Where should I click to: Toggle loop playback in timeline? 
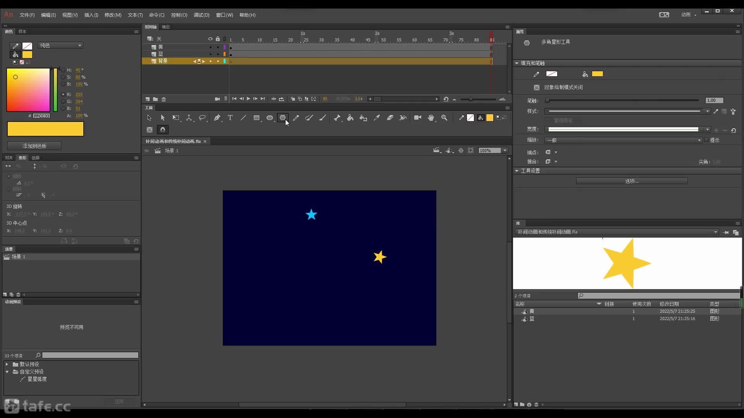pos(281,99)
